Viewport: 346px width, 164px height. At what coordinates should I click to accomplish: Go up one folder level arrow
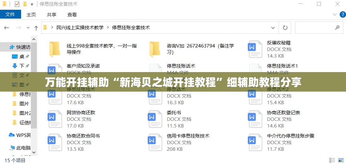click(36, 28)
